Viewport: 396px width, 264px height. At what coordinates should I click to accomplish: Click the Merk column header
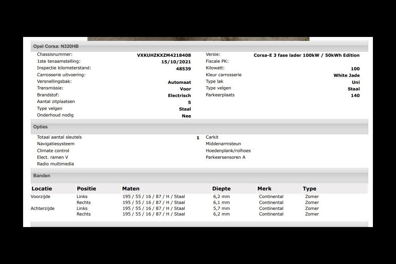coord(264,189)
